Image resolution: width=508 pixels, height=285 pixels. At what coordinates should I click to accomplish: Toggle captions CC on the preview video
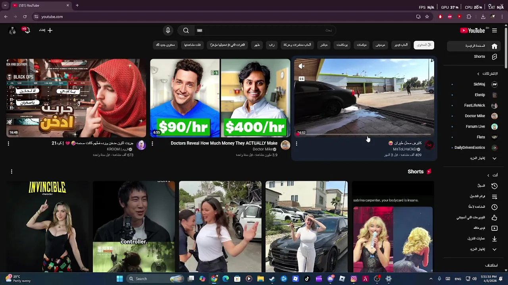[x=302, y=79]
